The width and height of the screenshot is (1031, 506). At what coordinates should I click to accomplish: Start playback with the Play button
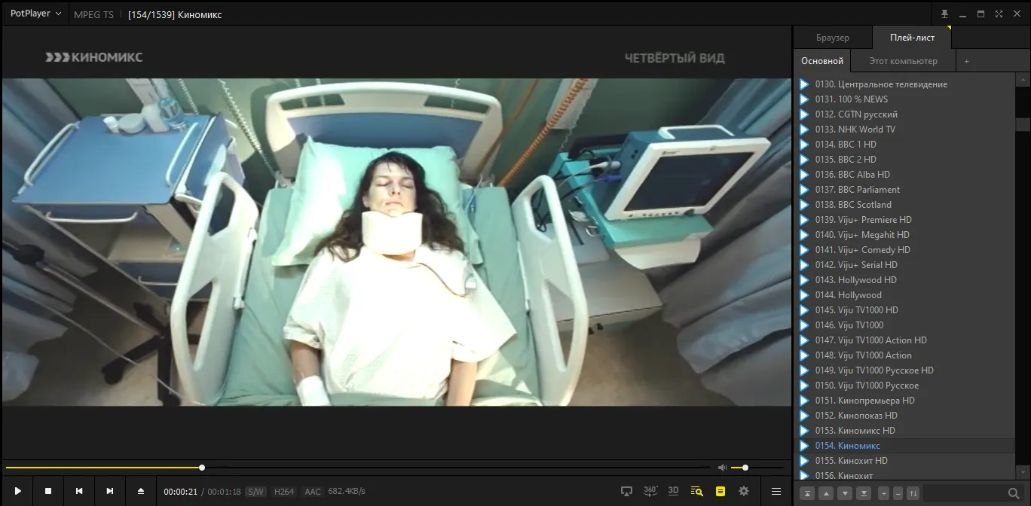pos(17,491)
